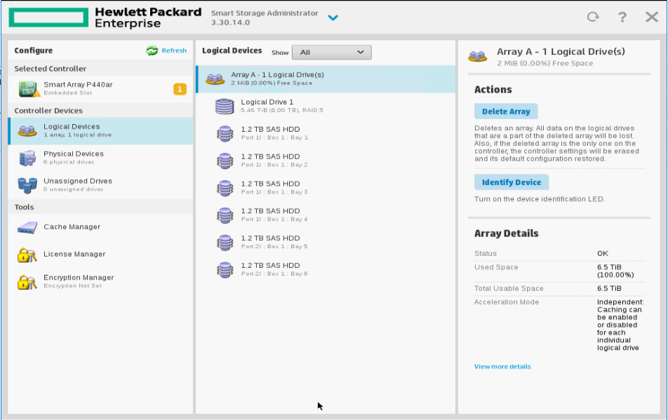The image size is (668, 420).
Task: Click the Total Usable Space label
Action: pos(509,288)
